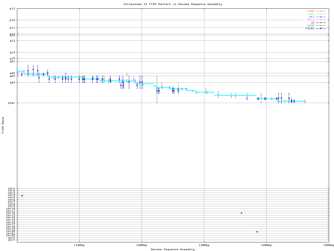
Task: Click the 150Mbp x-axis tick label
Action: pos(329,245)
